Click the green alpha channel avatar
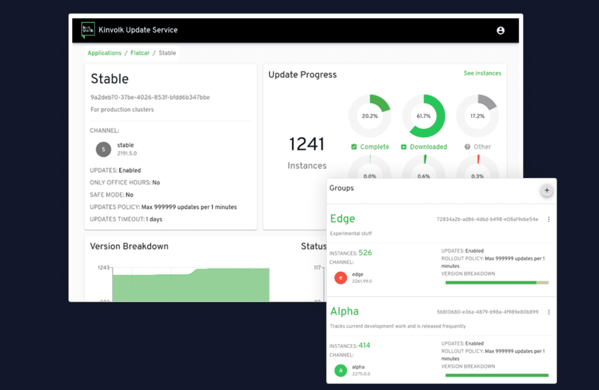Viewport: 599px width, 390px height. tap(341, 370)
